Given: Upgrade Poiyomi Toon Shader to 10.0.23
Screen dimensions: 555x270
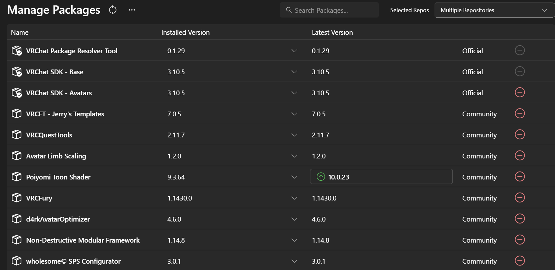Looking at the screenshot, I should [x=381, y=177].
